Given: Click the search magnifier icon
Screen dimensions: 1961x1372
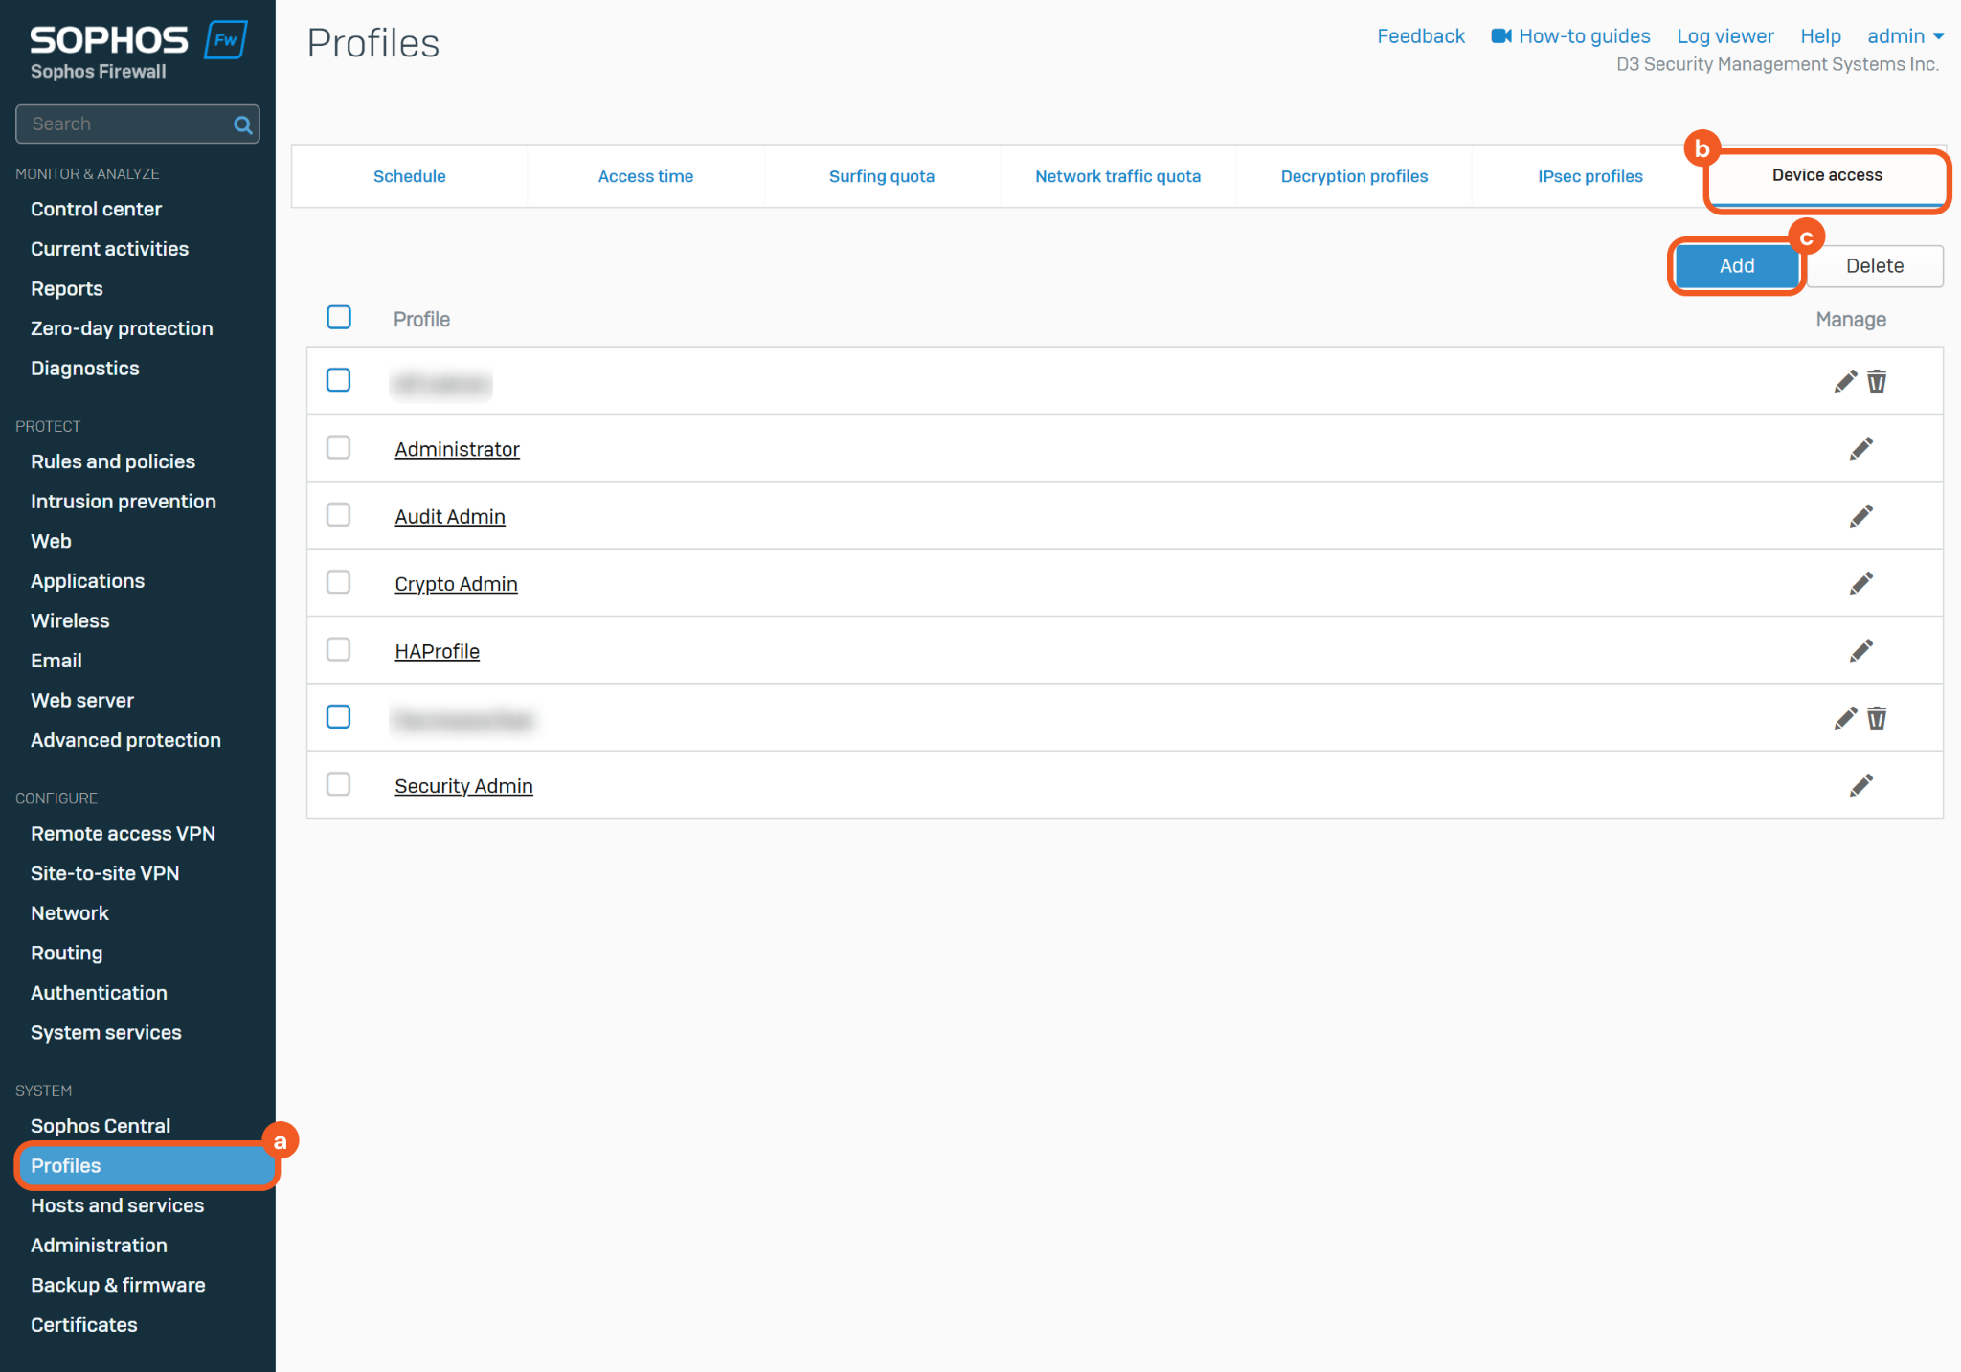Looking at the screenshot, I should click(x=243, y=124).
